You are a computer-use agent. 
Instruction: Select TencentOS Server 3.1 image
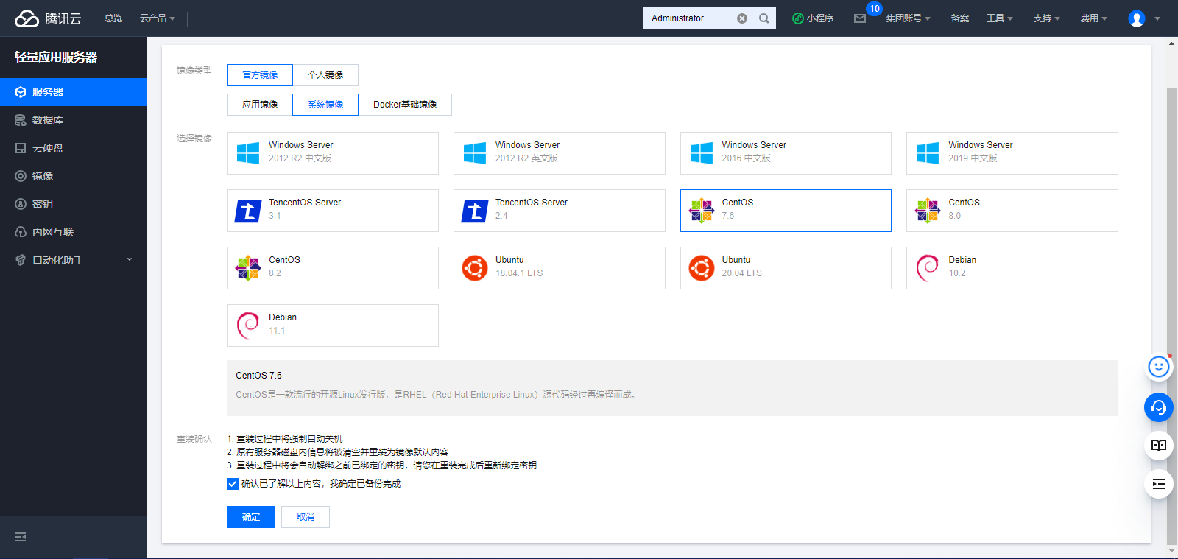click(x=333, y=211)
